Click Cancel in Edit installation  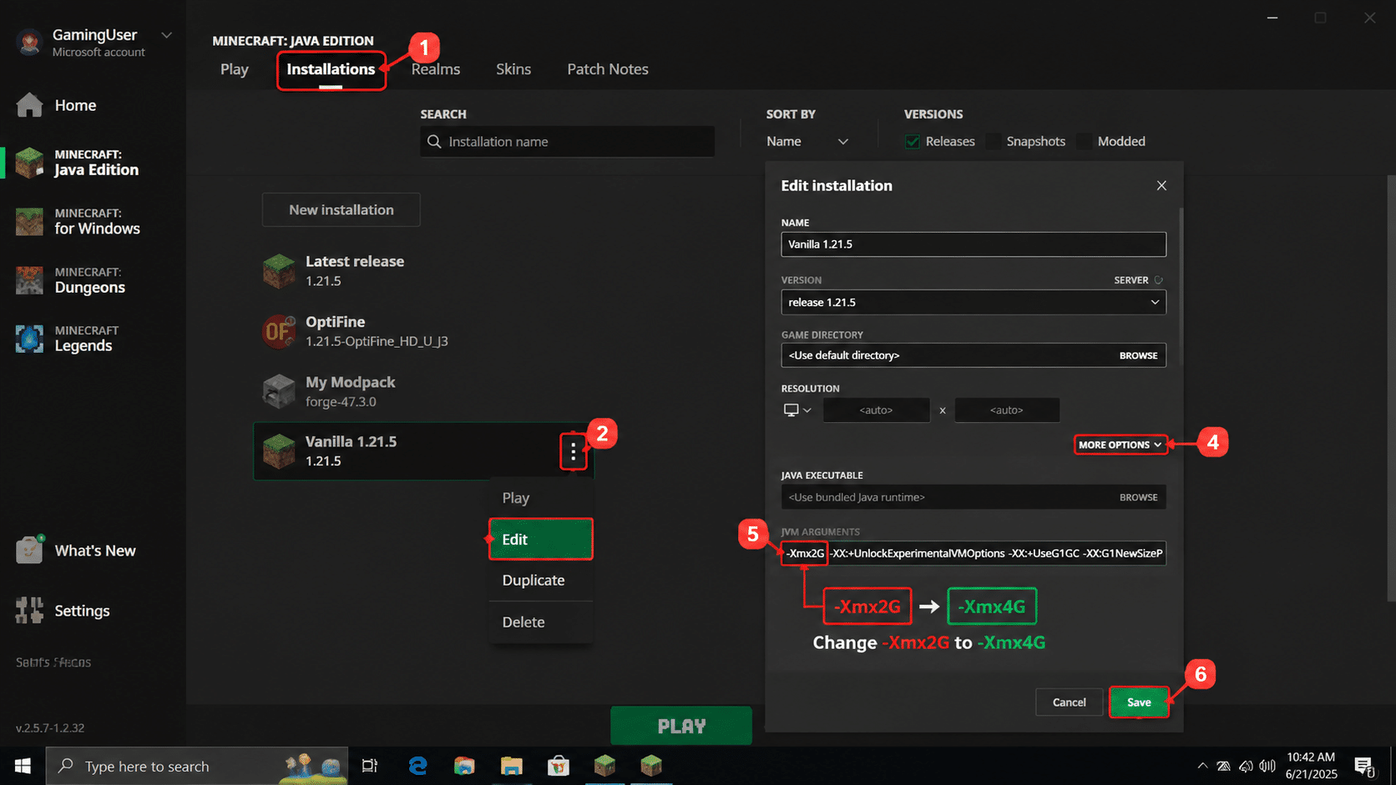point(1069,702)
